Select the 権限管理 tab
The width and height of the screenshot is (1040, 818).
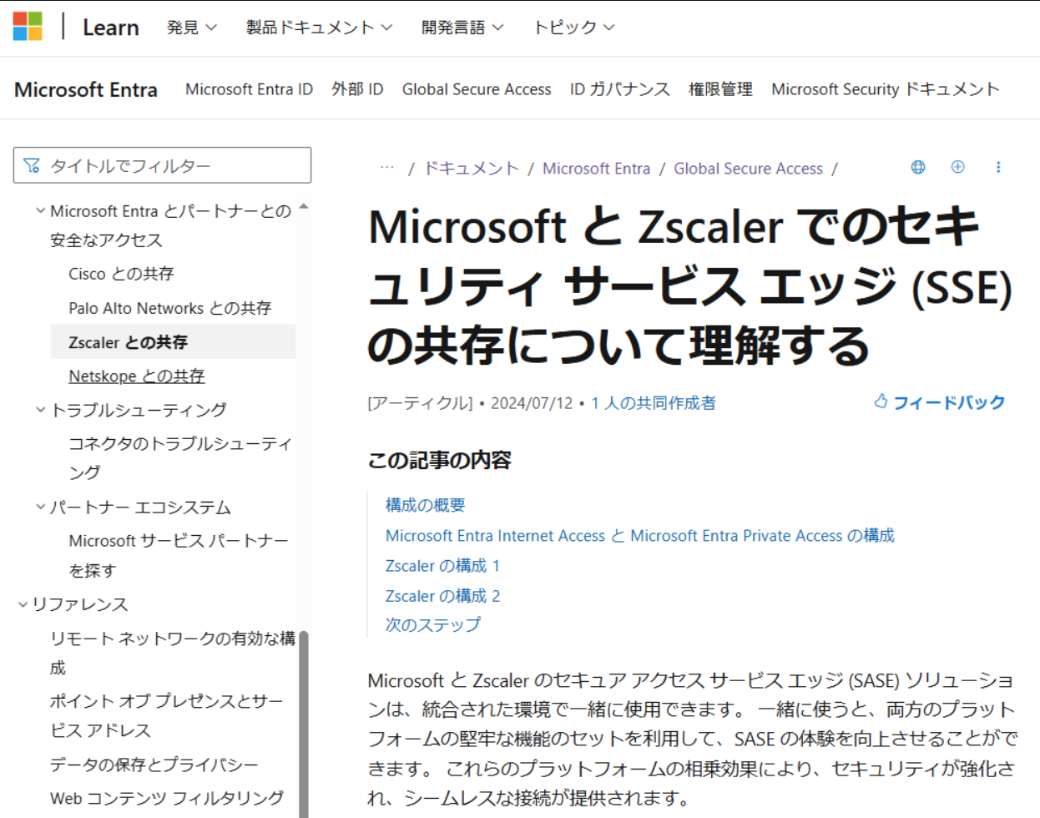[720, 89]
